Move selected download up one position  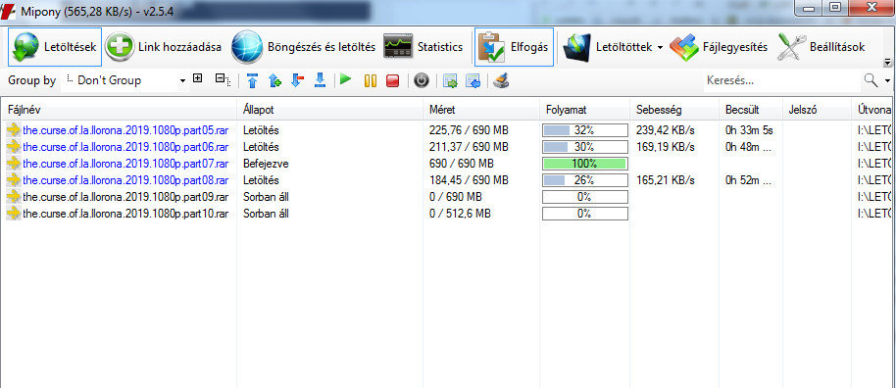(x=274, y=80)
